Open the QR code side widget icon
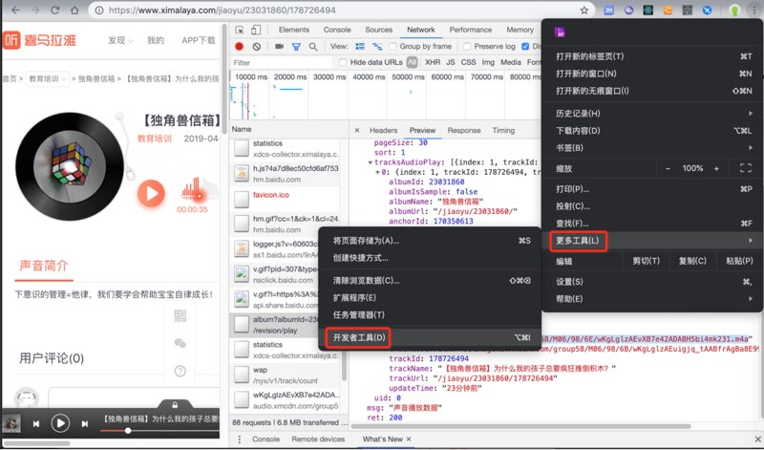 [x=180, y=316]
